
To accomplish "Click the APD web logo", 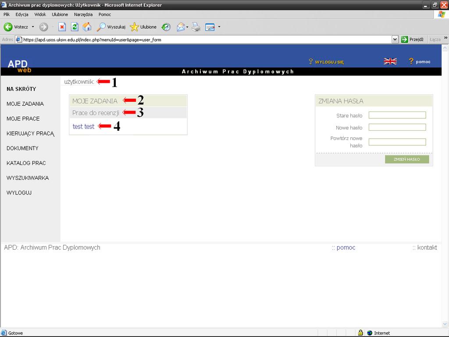I will coord(19,66).
